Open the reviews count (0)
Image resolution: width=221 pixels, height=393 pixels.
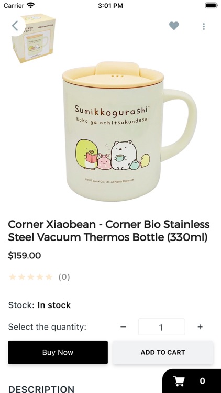(64, 277)
